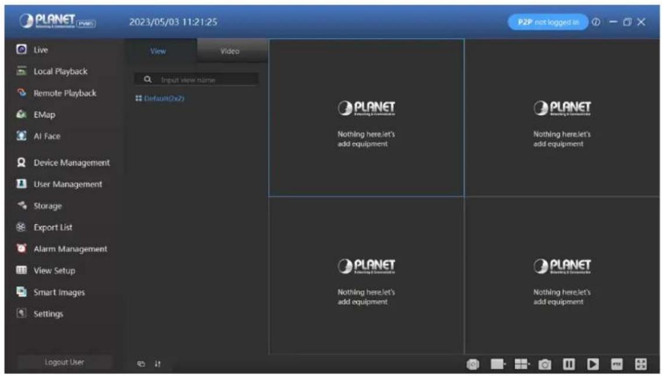Click the Settings icon in sidebar
Screen dimensions: 662x376
[22, 313]
